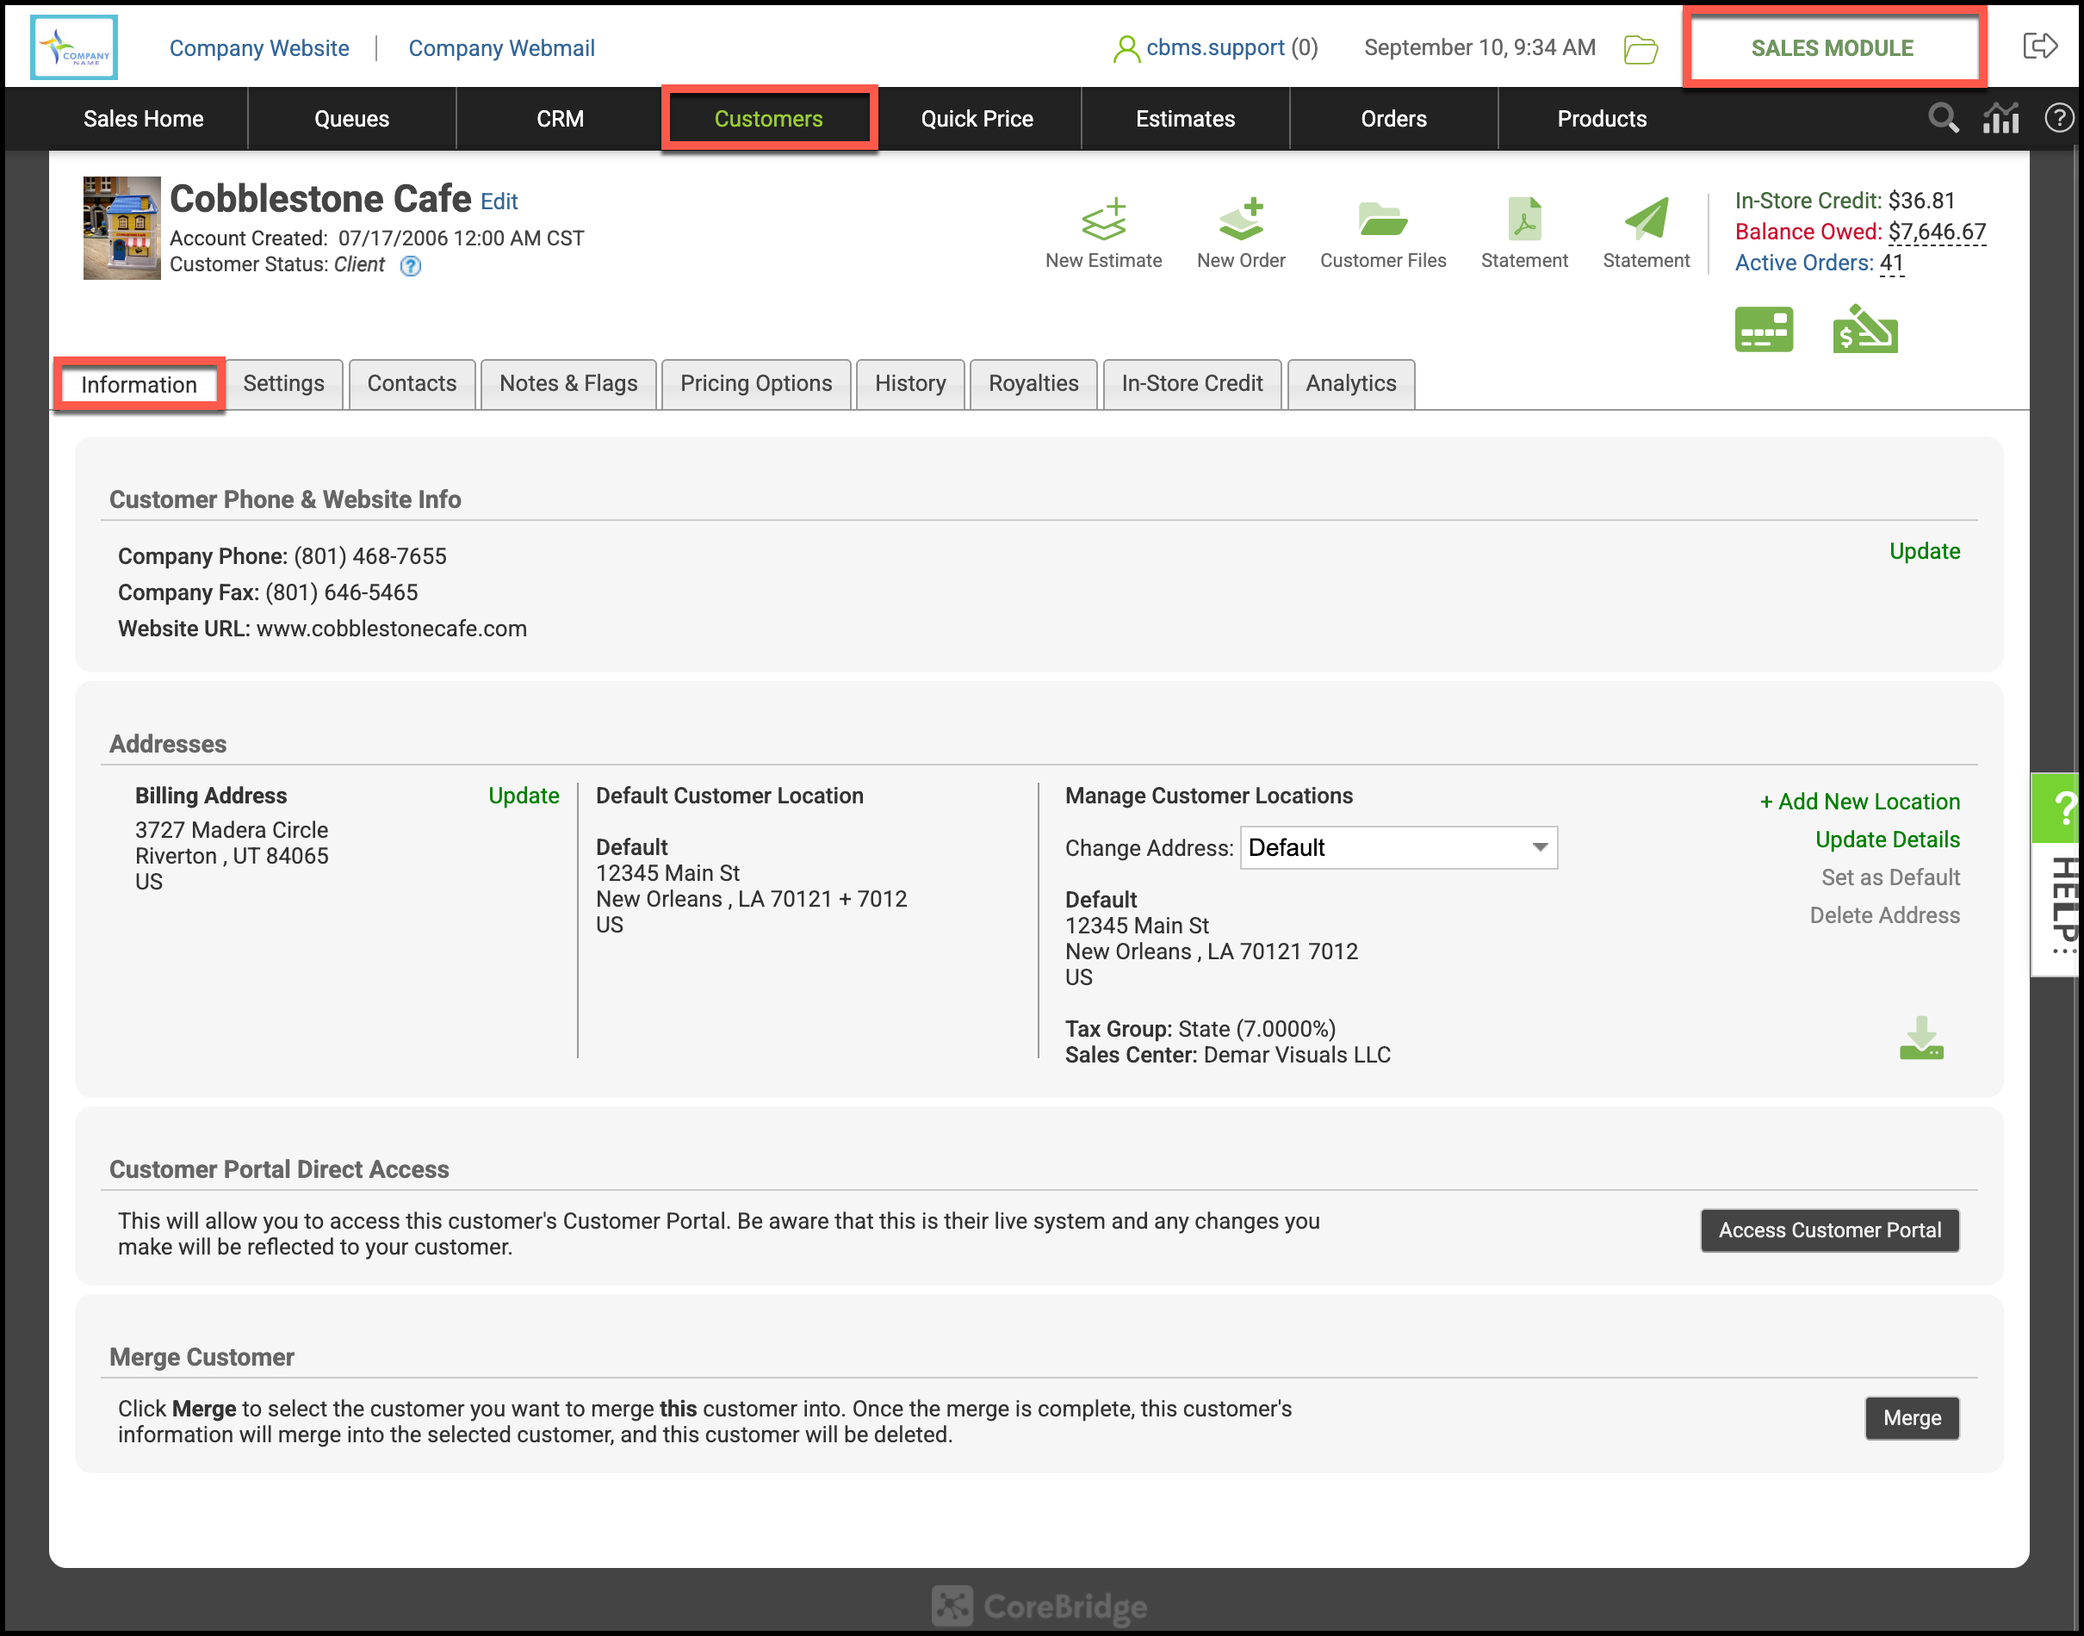Open Customer Files folder icon
Viewport: 2084px width, 1636px height.
pyautogui.click(x=1382, y=220)
